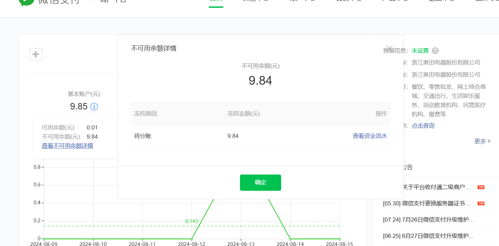Click the 冻结金额(元) column header
The height and width of the screenshot is (246, 499).
click(x=244, y=114)
